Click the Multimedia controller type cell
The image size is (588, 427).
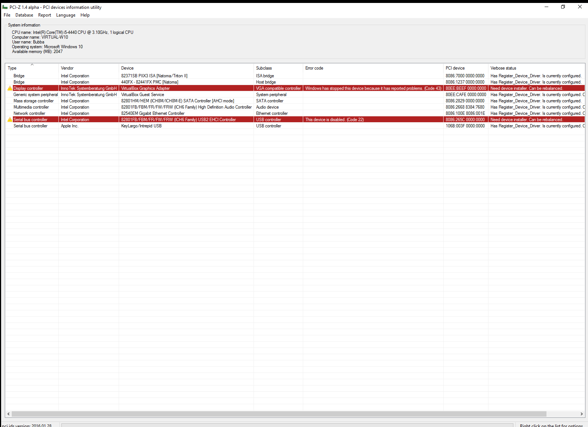(x=31, y=107)
